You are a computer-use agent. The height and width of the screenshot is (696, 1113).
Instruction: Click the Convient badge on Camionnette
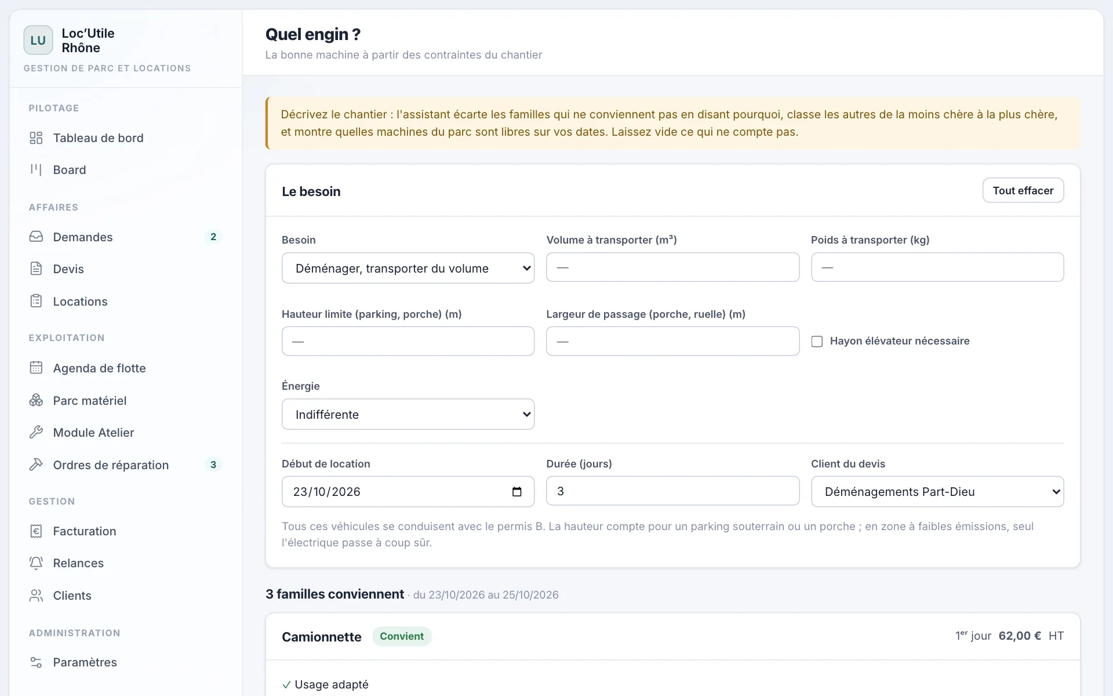(x=402, y=636)
